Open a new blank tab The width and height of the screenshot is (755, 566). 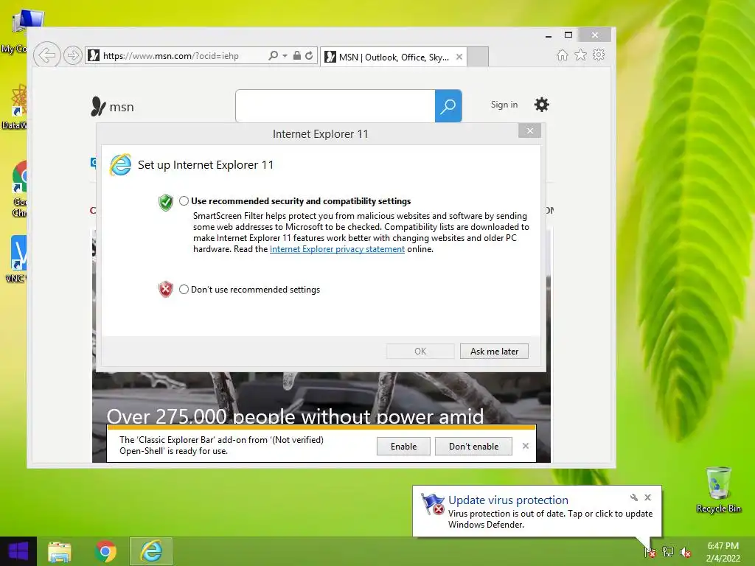pos(478,57)
